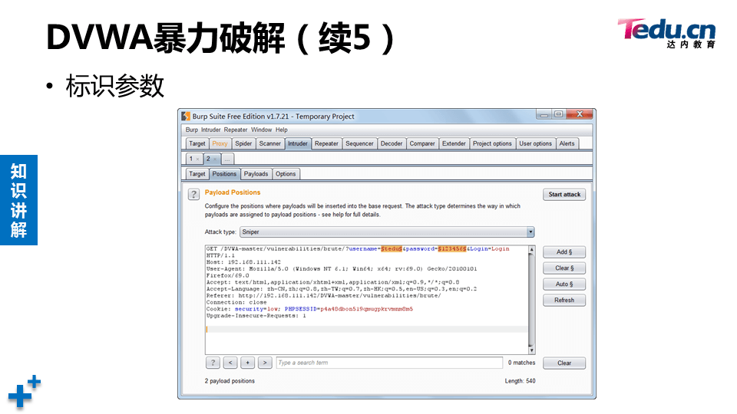This screenshot has height=414, width=737.
Task: Open the Window menu
Action: (261, 130)
